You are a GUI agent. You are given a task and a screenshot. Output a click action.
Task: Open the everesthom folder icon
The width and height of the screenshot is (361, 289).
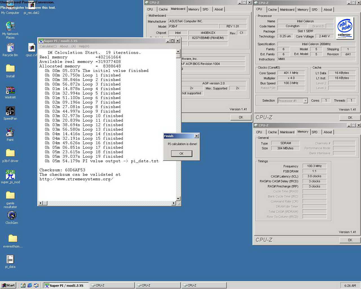click(x=13, y=241)
